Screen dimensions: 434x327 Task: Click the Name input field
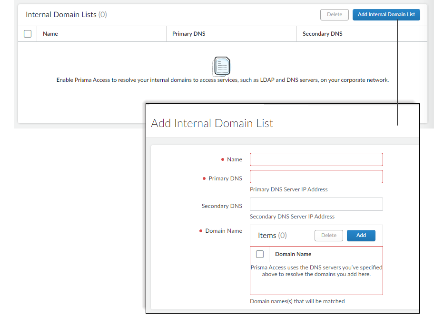[316, 159]
